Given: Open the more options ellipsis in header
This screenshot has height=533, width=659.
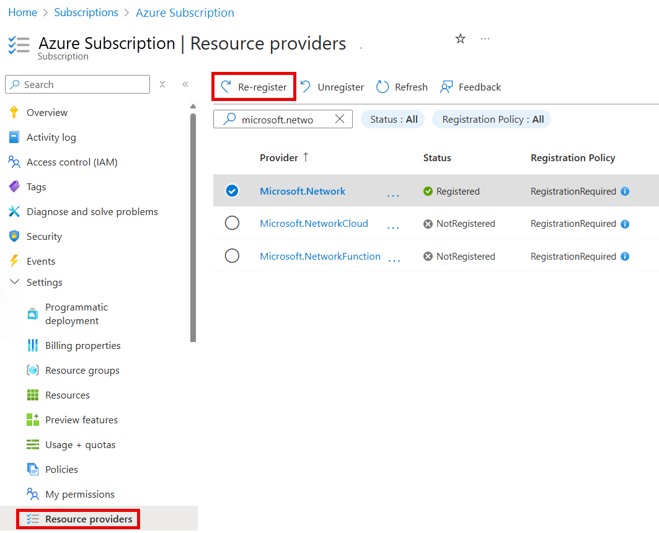Looking at the screenshot, I should (x=485, y=38).
